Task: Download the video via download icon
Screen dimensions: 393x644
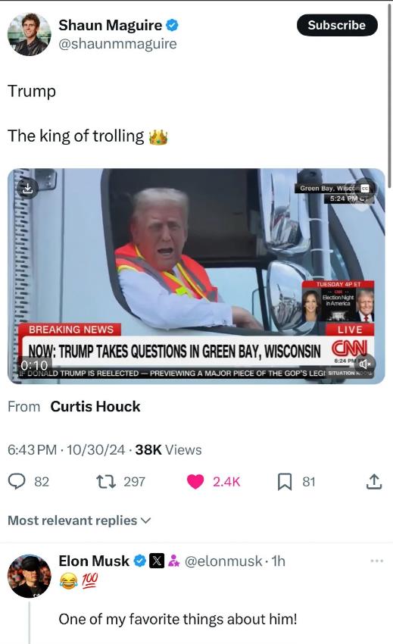Action: [x=27, y=189]
